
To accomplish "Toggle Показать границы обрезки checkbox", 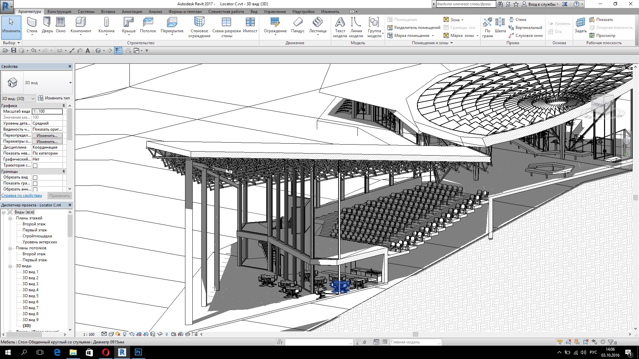I will [35, 183].
